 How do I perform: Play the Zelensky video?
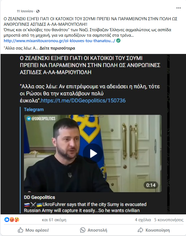click(93, 154)
